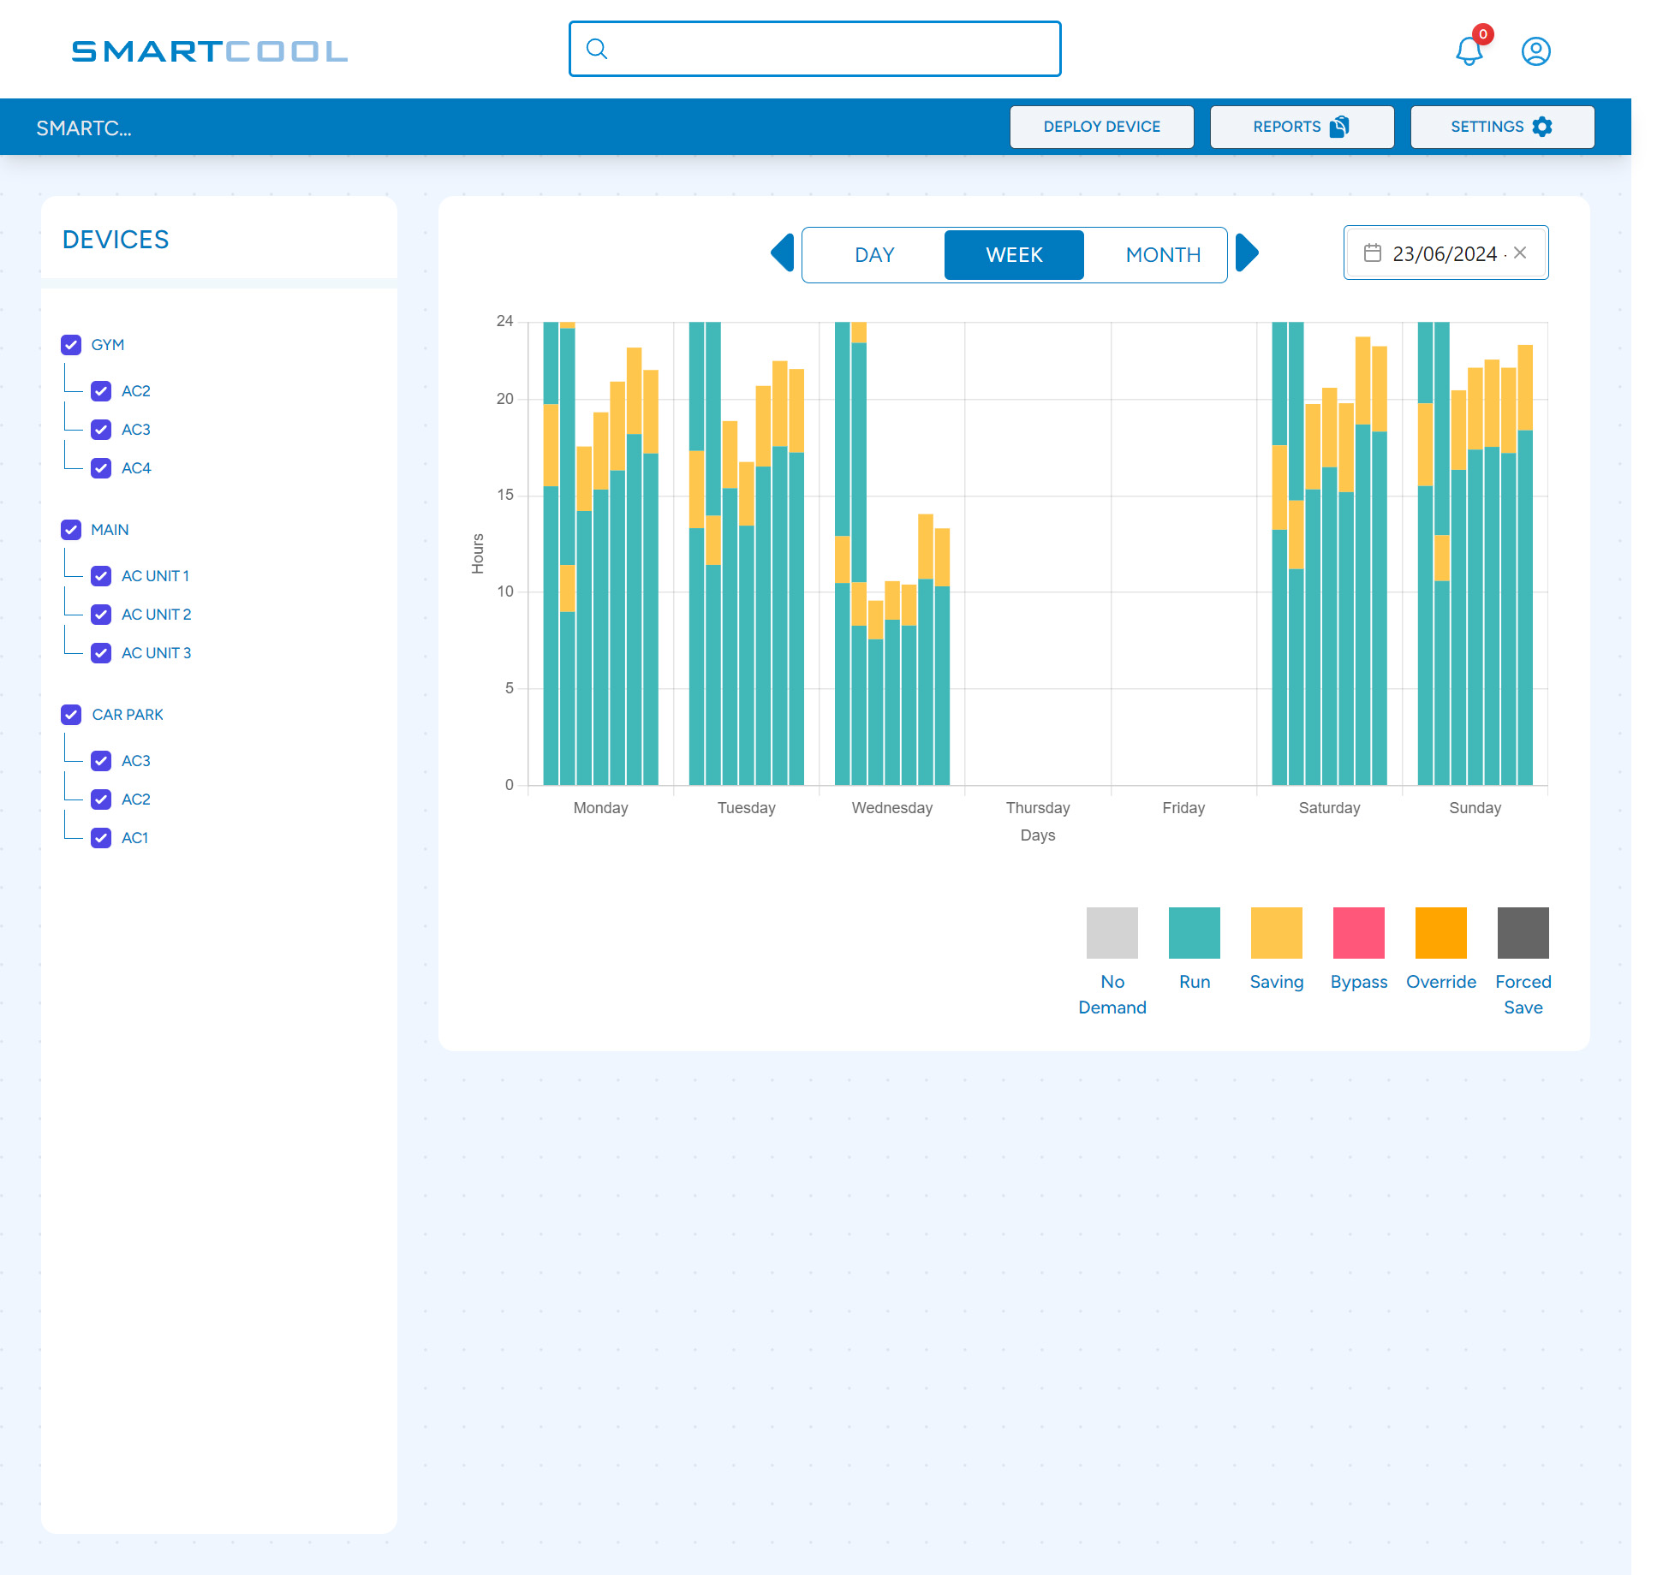Click the Sunday axis label

[x=1475, y=808]
